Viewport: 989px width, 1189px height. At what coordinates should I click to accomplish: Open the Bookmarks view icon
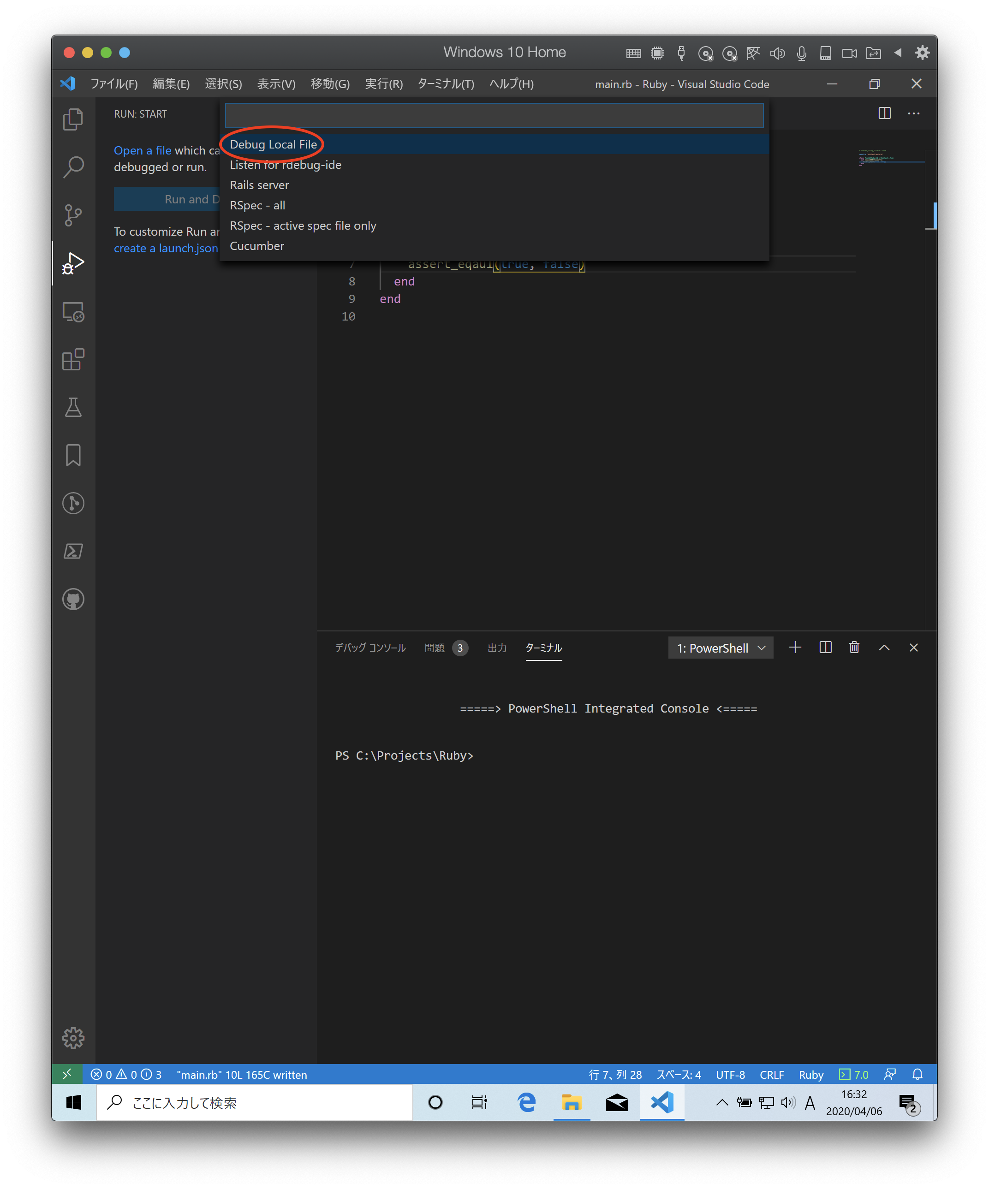pyautogui.click(x=73, y=455)
